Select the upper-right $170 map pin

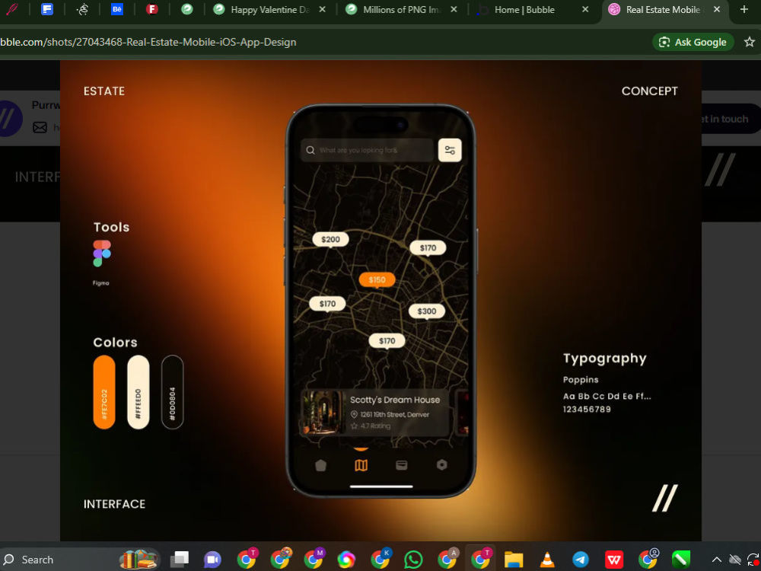428,248
